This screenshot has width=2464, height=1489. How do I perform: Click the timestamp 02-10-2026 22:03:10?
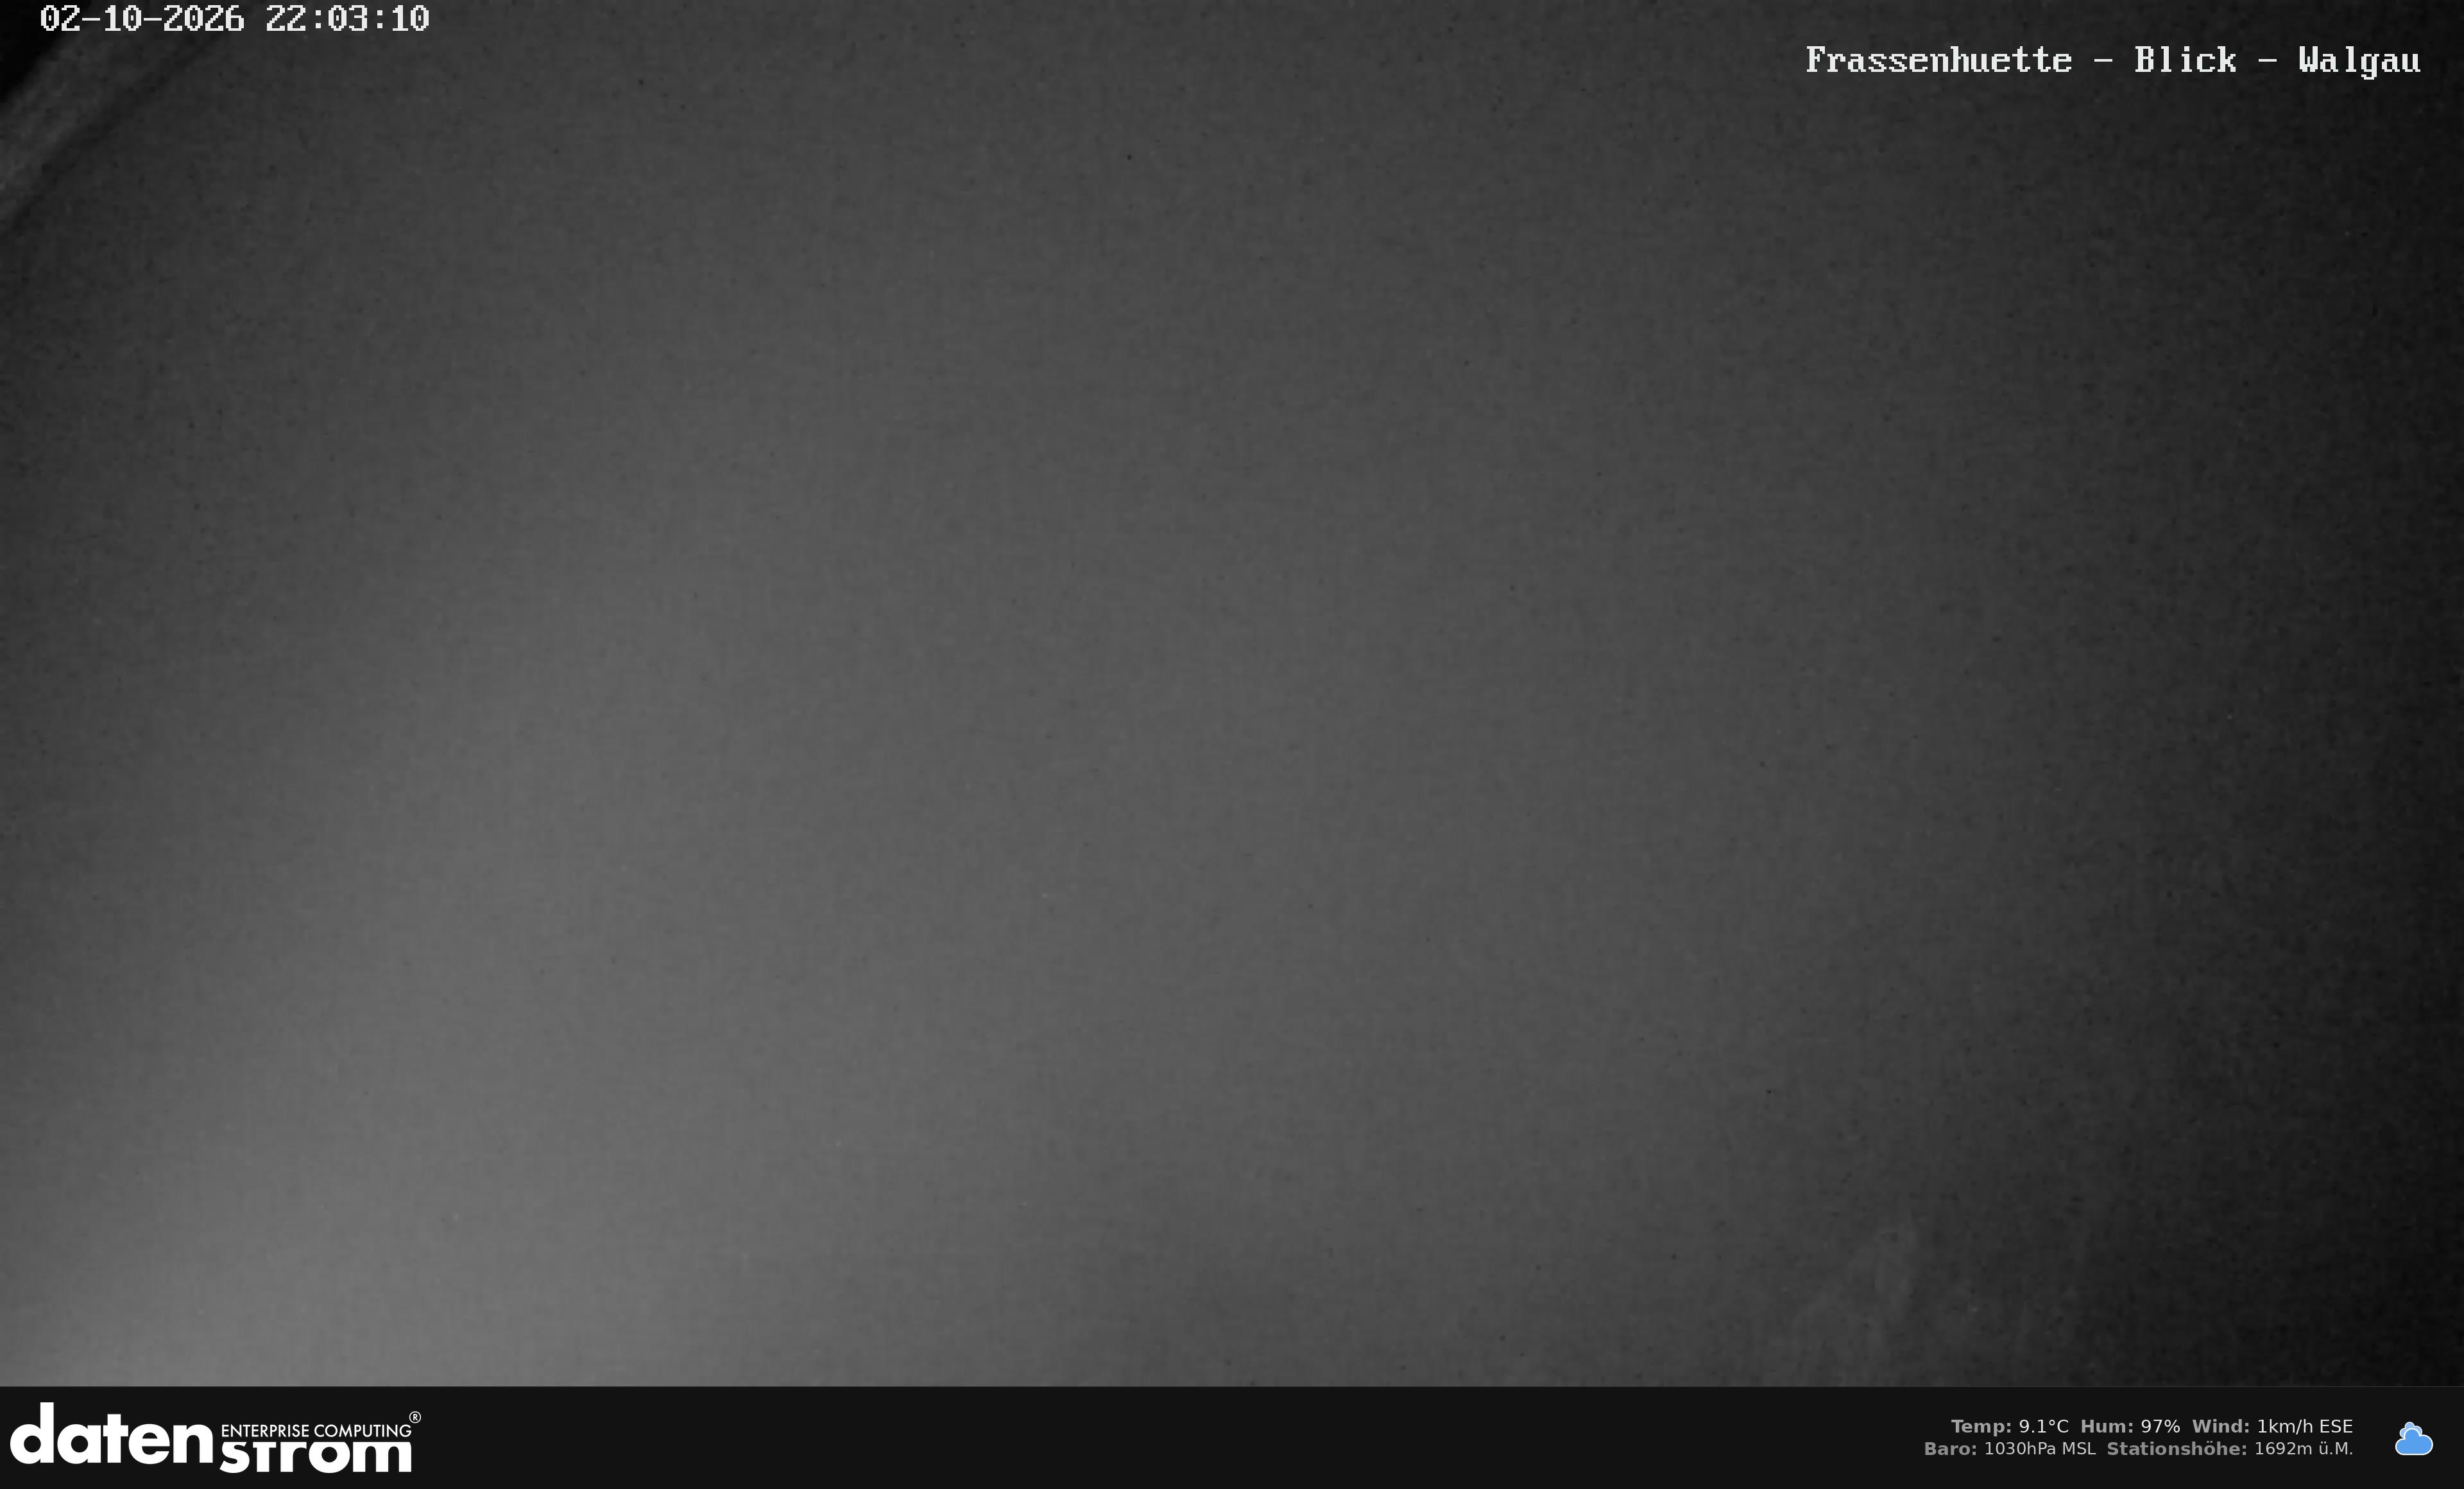pyautogui.click(x=234, y=19)
